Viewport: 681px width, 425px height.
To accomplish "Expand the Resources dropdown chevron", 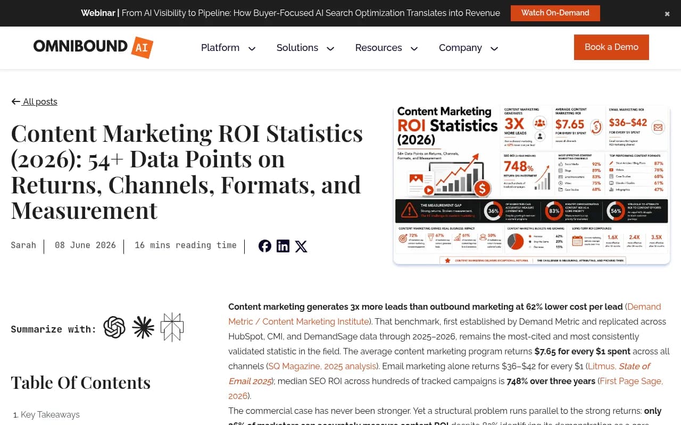I will coord(414,49).
